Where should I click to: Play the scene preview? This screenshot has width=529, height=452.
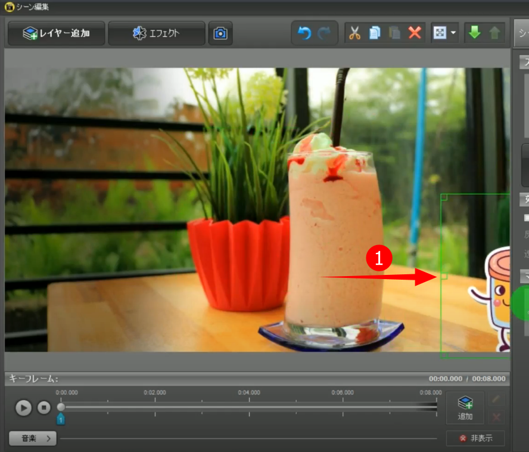tap(23, 408)
